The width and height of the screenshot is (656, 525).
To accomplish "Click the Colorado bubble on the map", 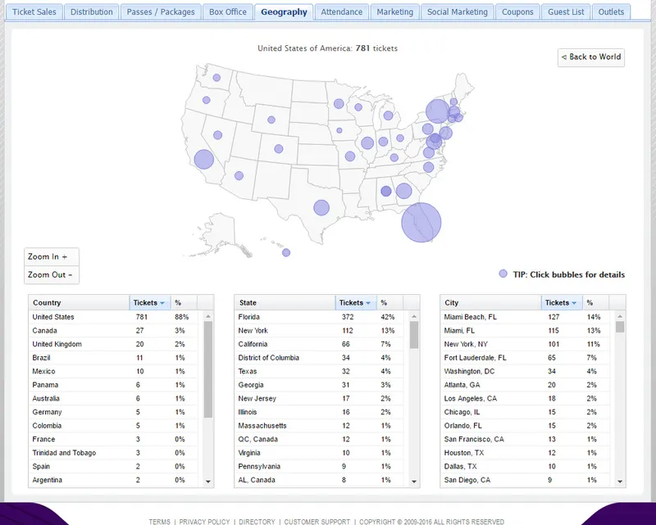I will [x=279, y=149].
